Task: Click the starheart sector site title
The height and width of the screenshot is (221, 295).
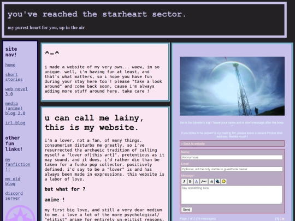Action: tap(97, 14)
